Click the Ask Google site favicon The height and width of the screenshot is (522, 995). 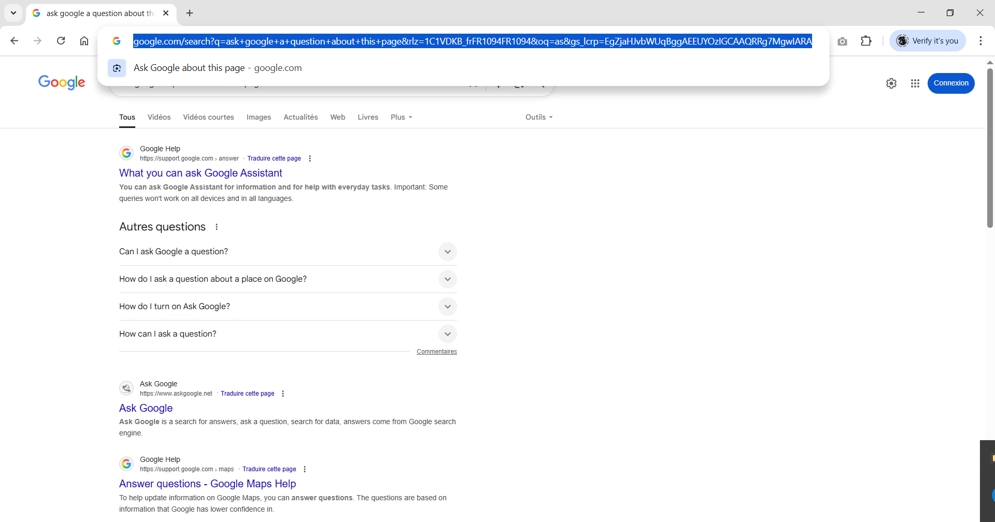coord(126,388)
